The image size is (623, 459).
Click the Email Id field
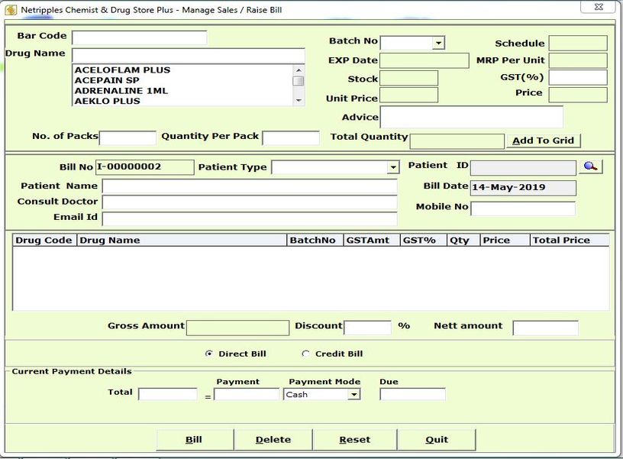pyautogui.click(x=250, y=218)
